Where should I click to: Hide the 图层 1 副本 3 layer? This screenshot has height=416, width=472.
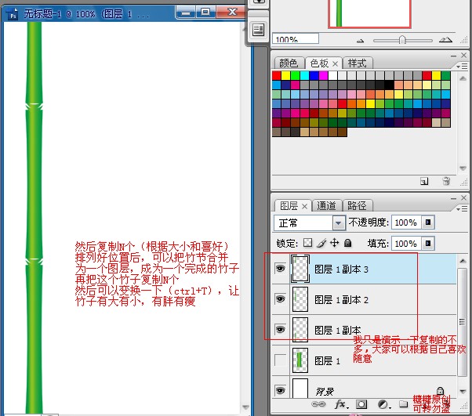[x=280, y=268]
